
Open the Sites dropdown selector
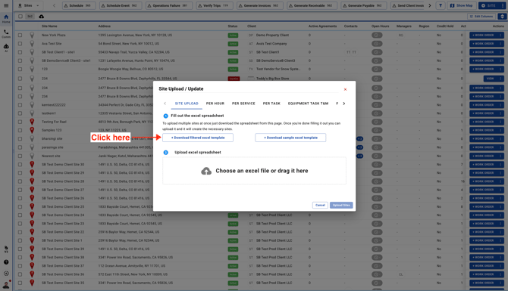(29, 5)
